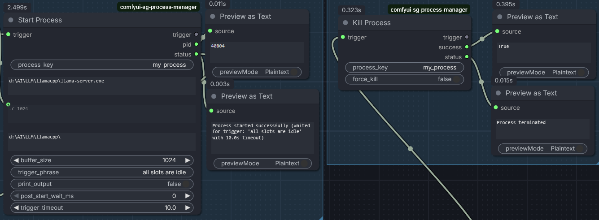Increase post_start_wait_ms with the right arrow
This screenshot has height=220, width=599.
point(188,196)
